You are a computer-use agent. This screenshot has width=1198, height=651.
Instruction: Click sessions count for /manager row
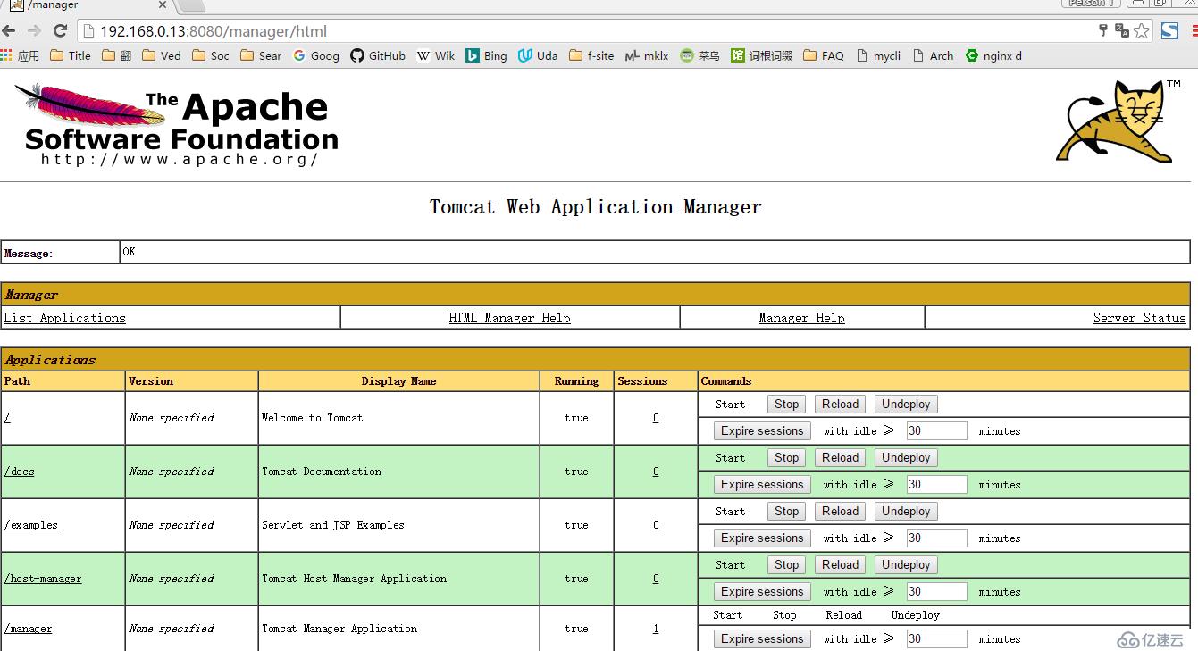656,629
